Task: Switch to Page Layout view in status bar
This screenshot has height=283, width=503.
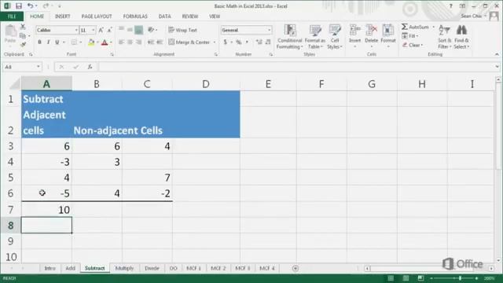Action: point(406,278)
